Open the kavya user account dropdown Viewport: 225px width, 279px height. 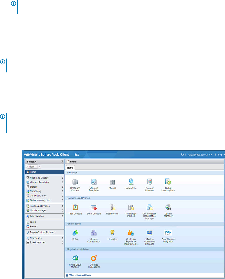coord(200,155)
